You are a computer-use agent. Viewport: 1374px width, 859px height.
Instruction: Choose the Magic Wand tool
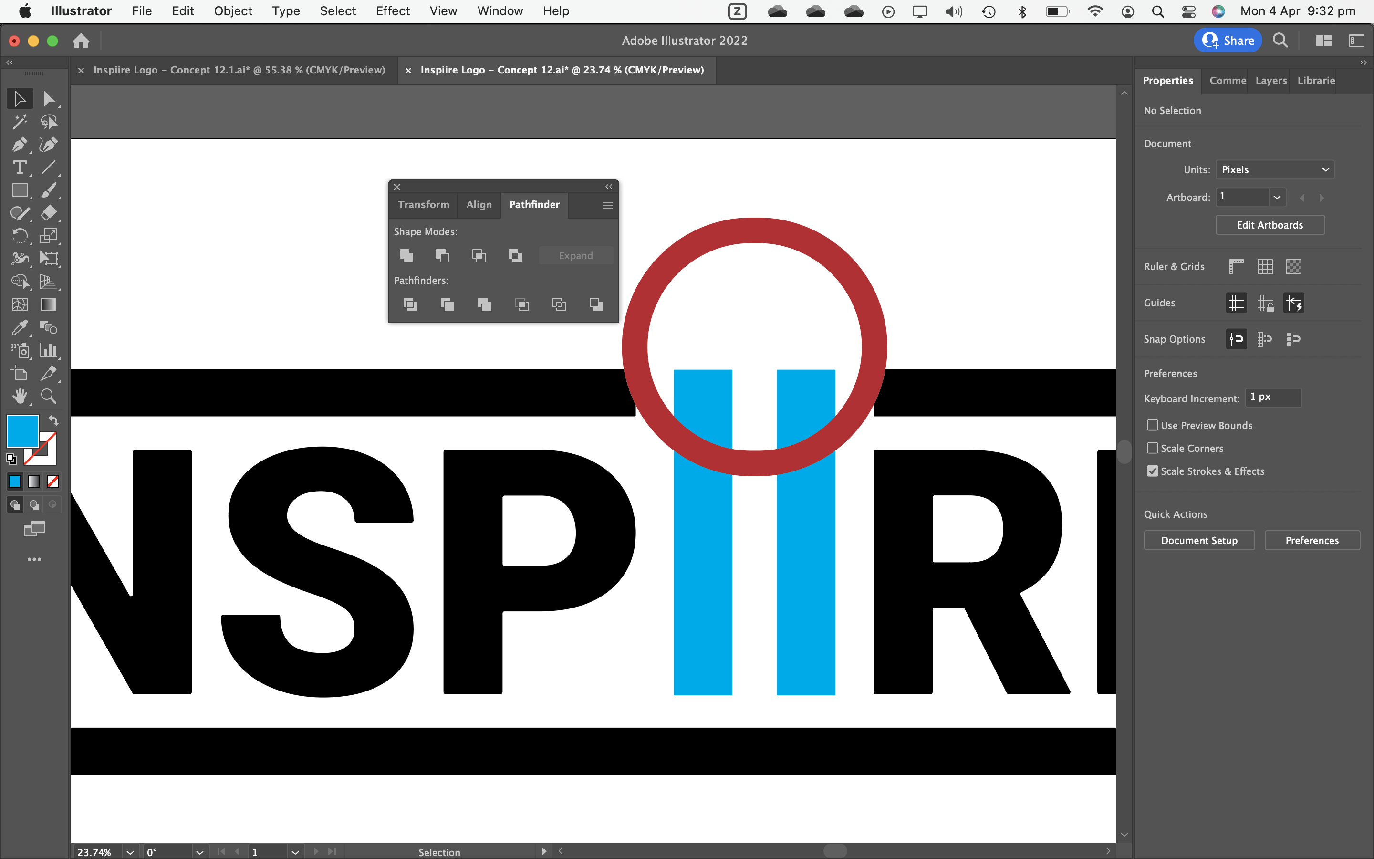(x=19, y=122)
